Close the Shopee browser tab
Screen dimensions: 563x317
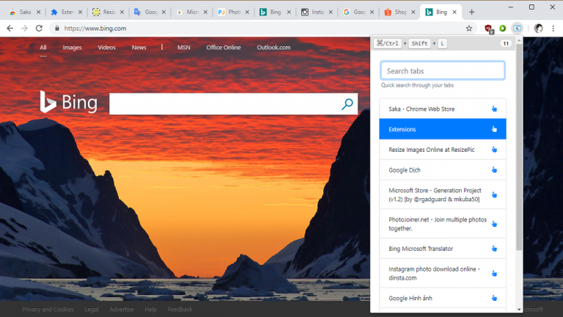coord(413,12)
